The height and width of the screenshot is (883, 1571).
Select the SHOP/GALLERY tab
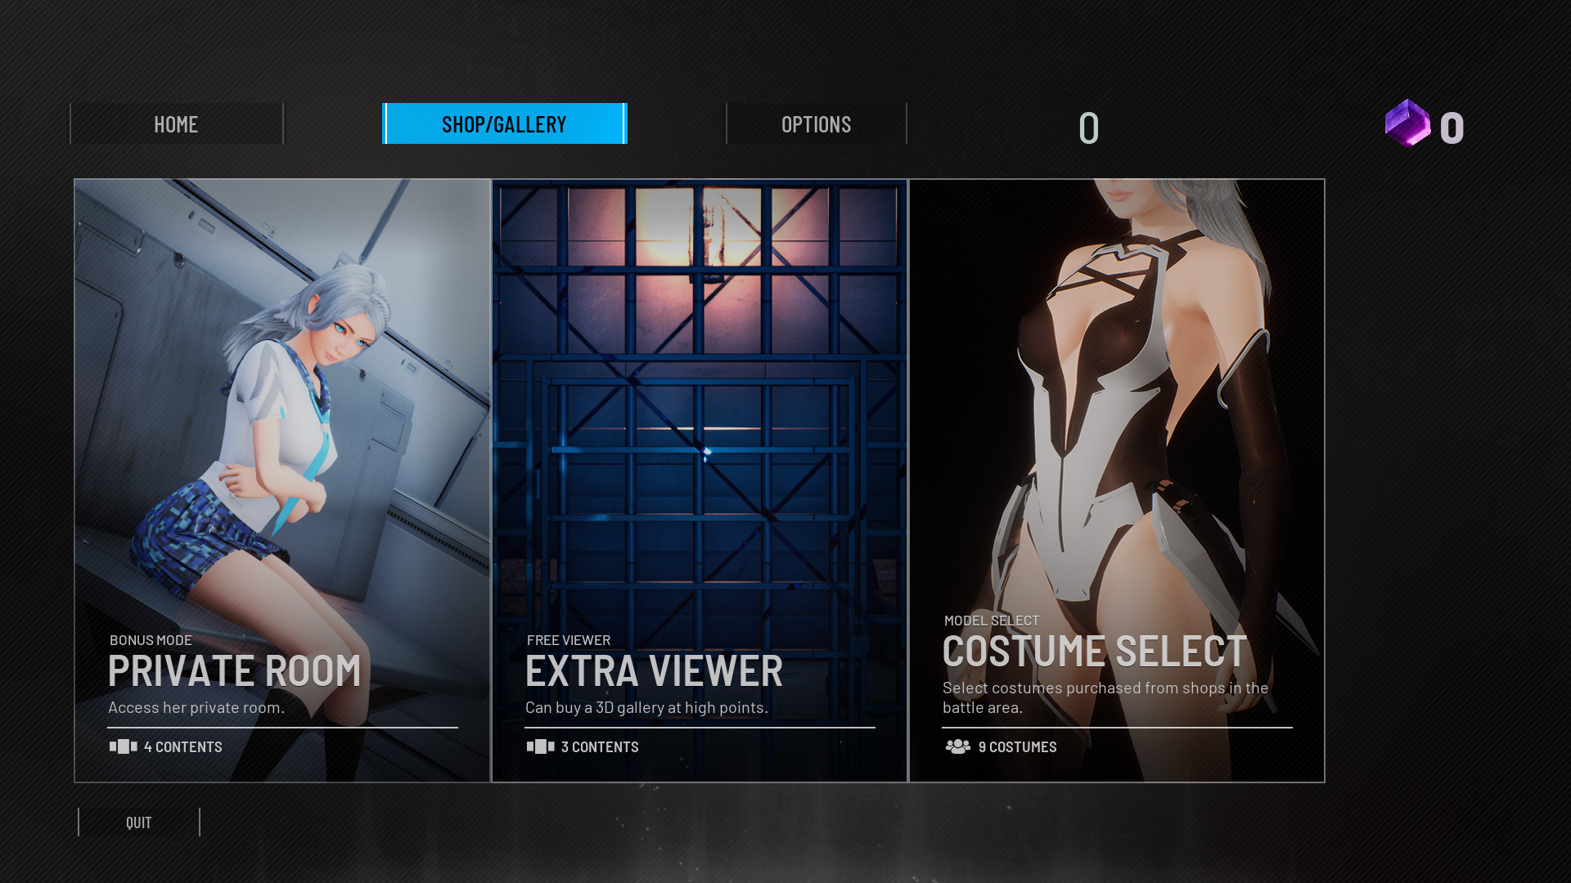[504, 124]
